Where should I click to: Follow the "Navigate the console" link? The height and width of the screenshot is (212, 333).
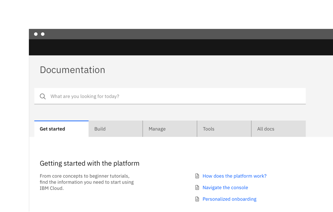click(x=225, y=187)
